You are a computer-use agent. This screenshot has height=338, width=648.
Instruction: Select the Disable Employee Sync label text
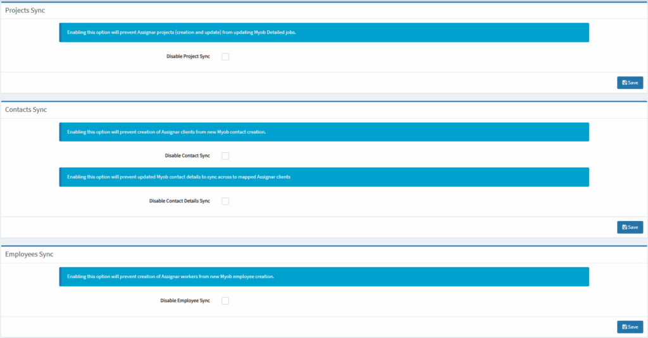pyautogui.click(x=185, y=301)
